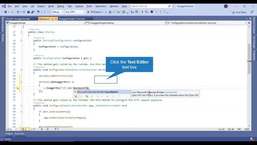The width and height of the screenshot is (257, 145).
Task: Collapse the ConfigureServices method at line 27
Action: click(21, 70)
